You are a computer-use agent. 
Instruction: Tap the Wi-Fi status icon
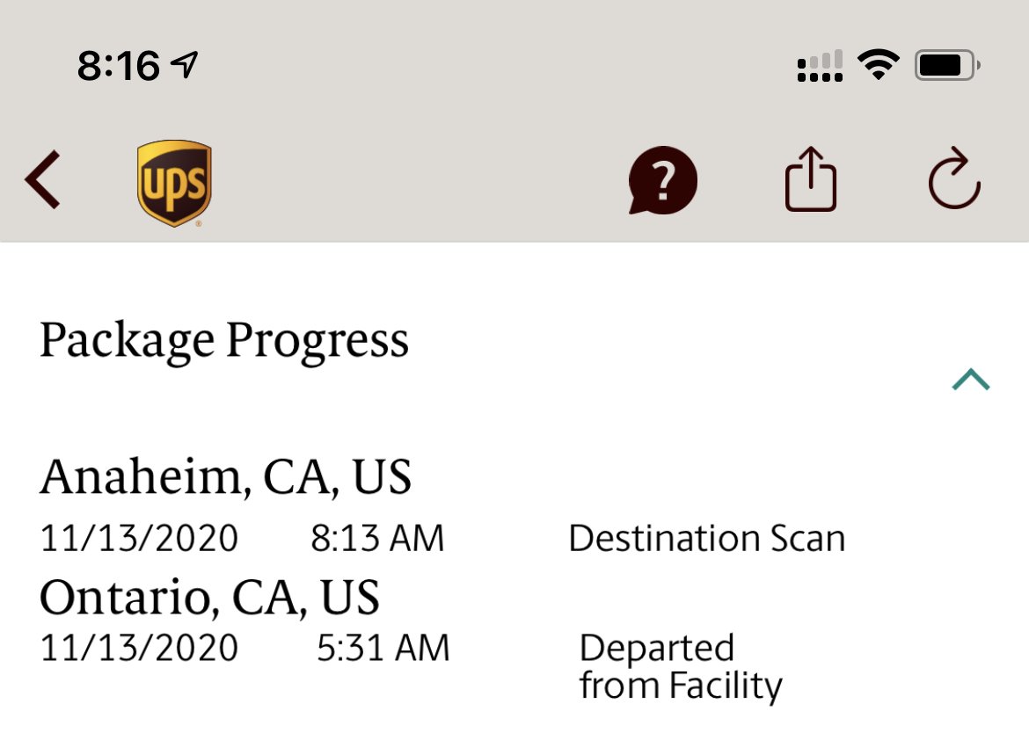click(x=878, y=65)
